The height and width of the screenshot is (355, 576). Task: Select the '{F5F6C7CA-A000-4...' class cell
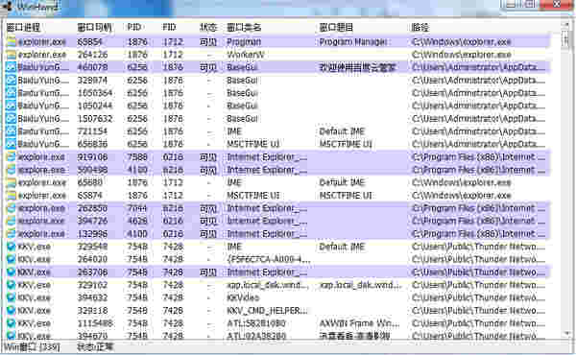pyautogui.click(x=269, y=259)
